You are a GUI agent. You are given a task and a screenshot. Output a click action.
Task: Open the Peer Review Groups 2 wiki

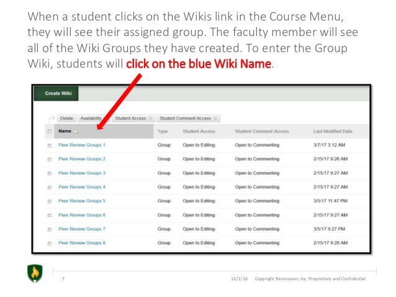tap(82, 159)
